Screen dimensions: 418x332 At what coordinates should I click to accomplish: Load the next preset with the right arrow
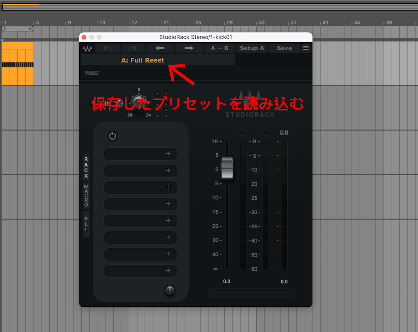click(x=189, y=48)
